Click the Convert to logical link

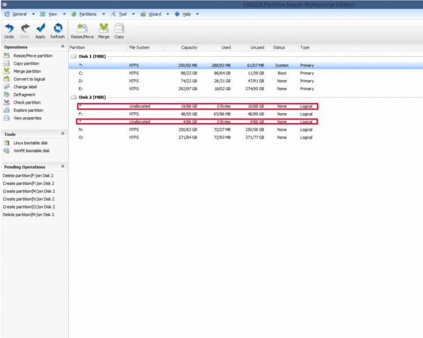coord(29,79)
